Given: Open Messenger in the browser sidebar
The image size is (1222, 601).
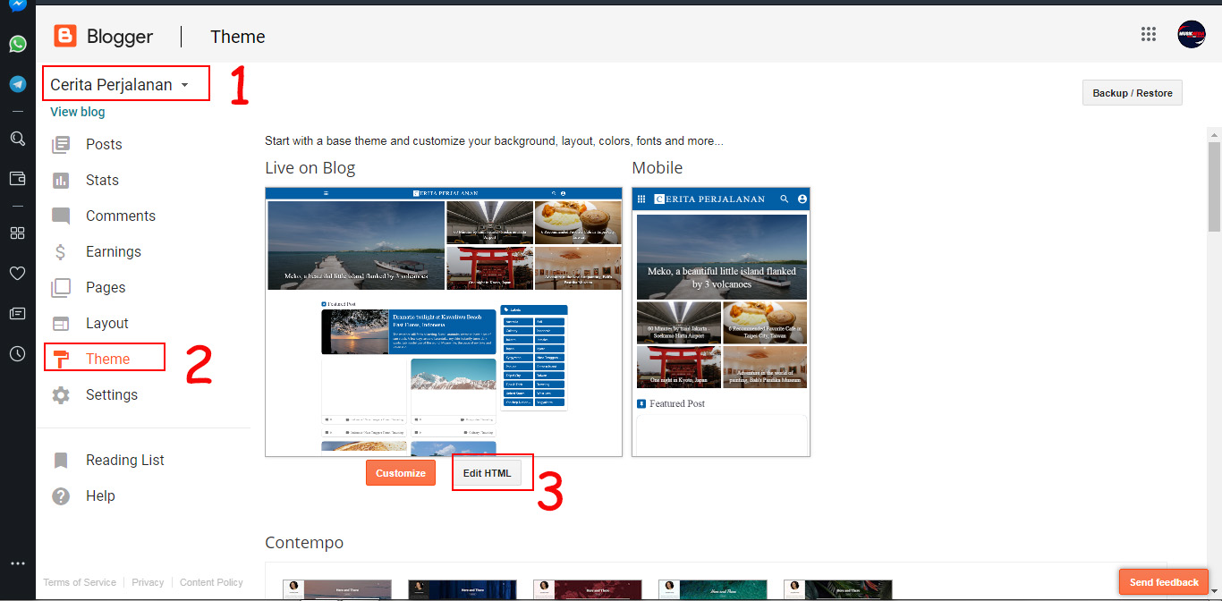Looking at the screenshot, I should click(17, 4).
